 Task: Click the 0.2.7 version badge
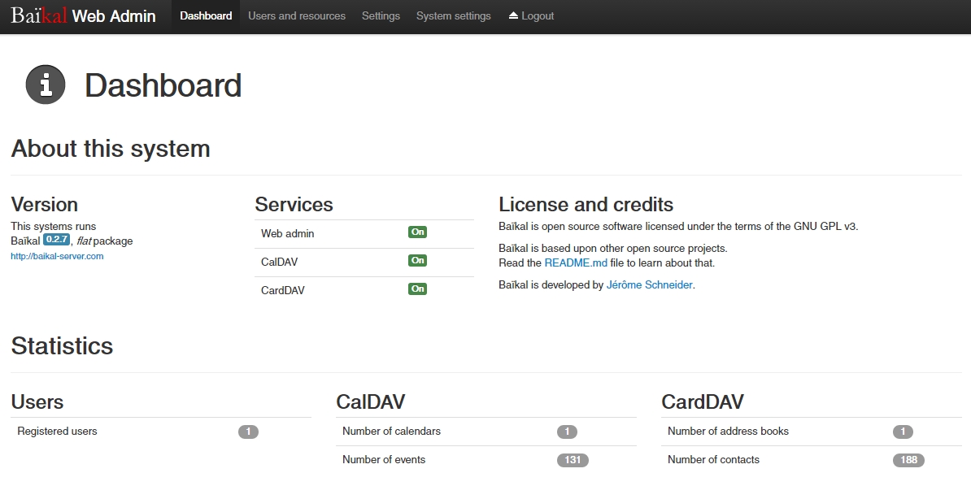[x=56, y=240]
